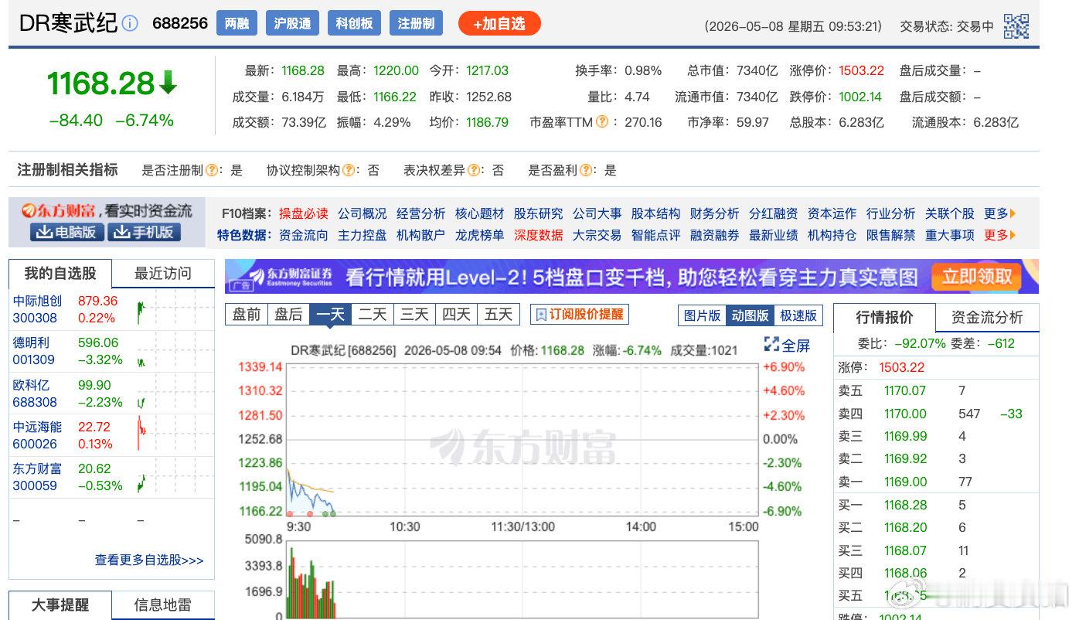Expand 更多 in 特色数据 row
The width and height of the screenshot is (1079, 620).
[999, 235]
